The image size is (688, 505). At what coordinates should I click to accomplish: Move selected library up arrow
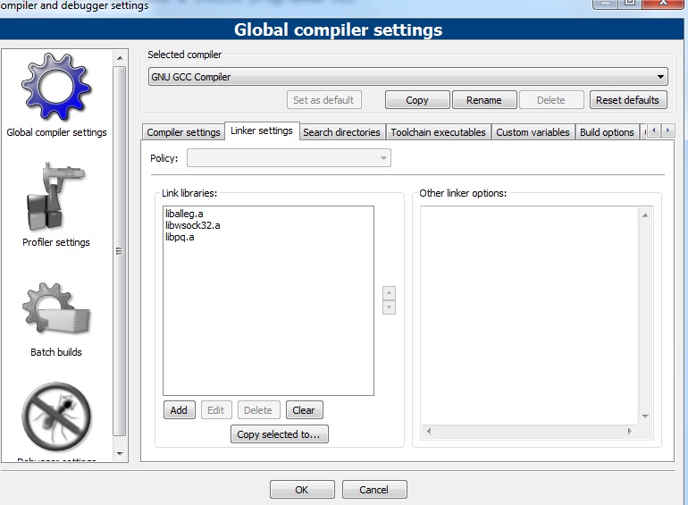389,293
